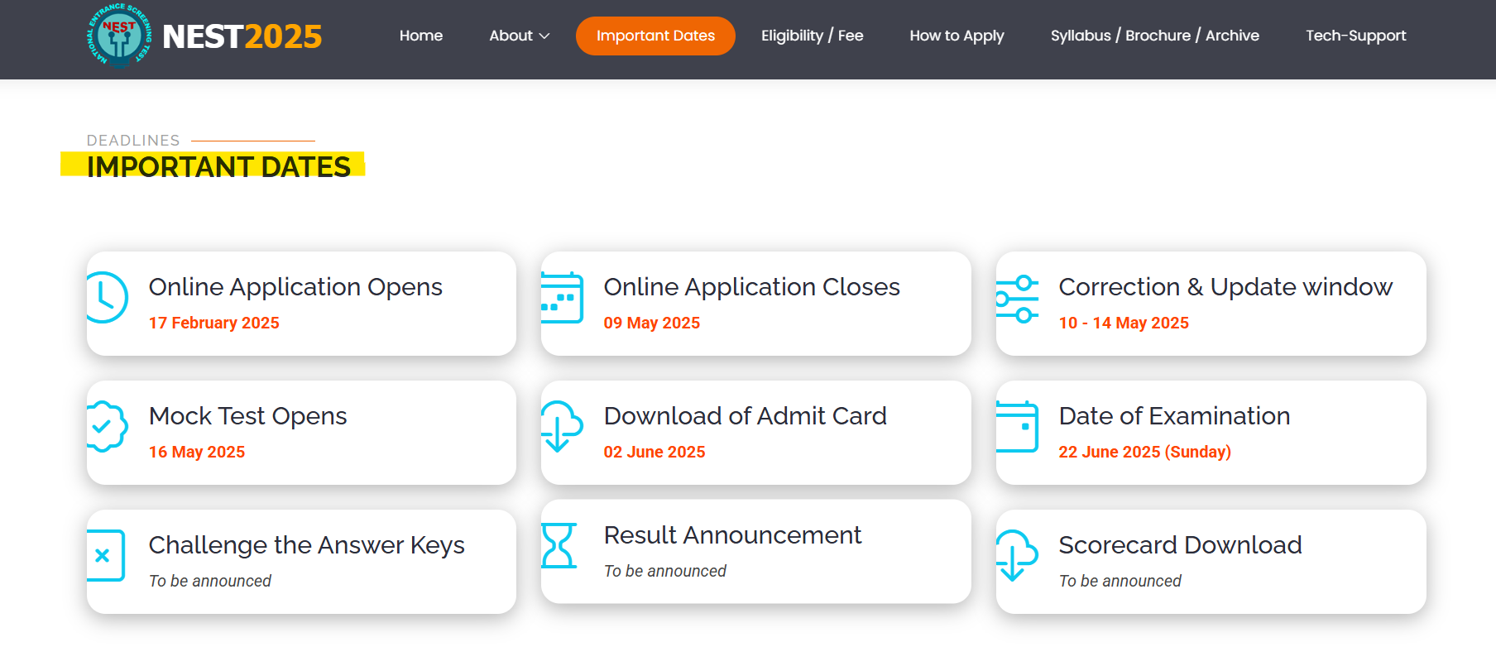Click the hourglass icon beside Result Announcement
This screenshot has height=666, width=1496.
pyautogui.click(x=559, y=546)
